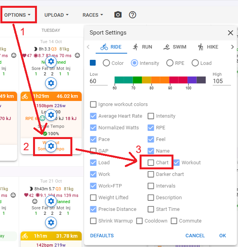
Task: Expand the Upload dropdown menu
Action: coord(56,15)
